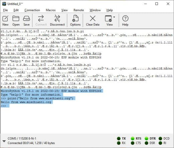174x148 pixels.
Task: Expand the status bar triangle near COM5
Action: (4, 141)
